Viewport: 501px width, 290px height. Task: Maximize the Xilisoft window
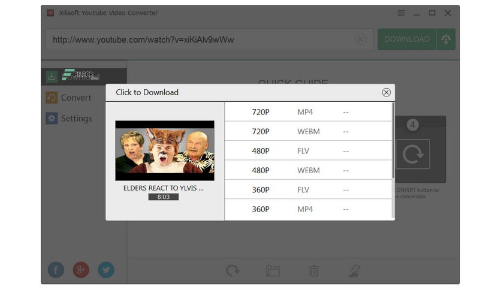click(432, 13)
